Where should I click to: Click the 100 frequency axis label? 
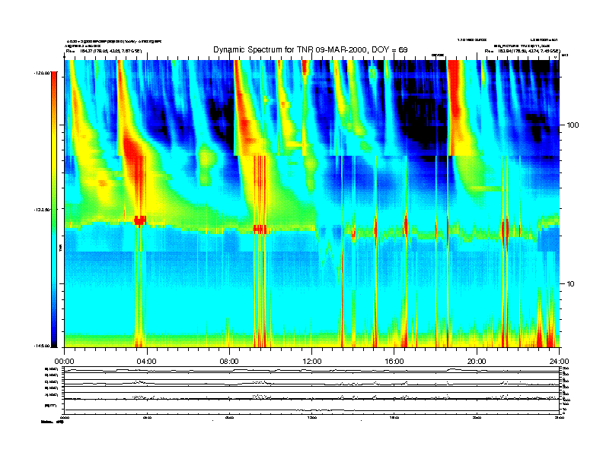pos(573,125)
